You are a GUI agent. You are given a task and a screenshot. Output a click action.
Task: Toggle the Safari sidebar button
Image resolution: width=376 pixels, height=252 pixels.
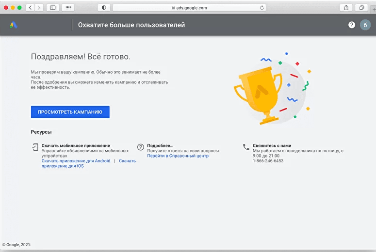point(53,8)
